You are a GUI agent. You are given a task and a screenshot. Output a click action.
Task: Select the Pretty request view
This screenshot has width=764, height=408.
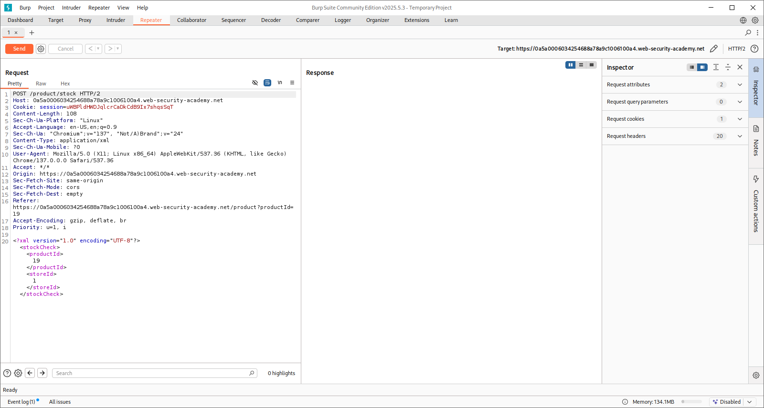[x=14, y=84]
